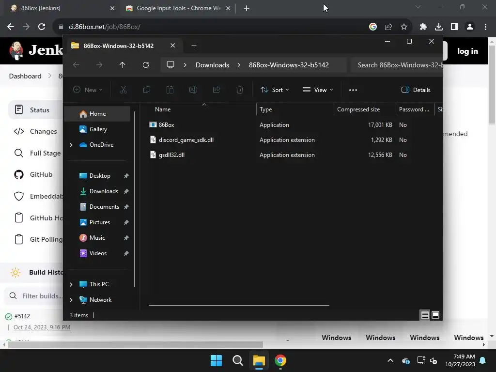The height and width of the screenshot is (372, 496).
Task: Click the Delete trash icon in Explorer
Action: point(240,90)
